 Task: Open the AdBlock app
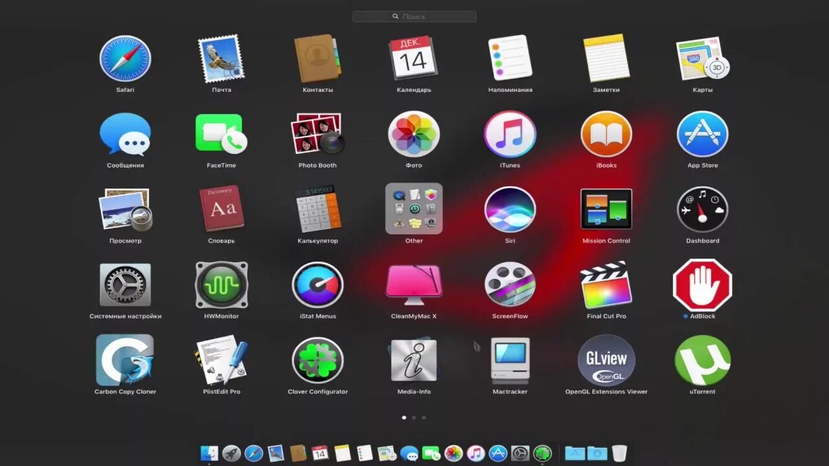703,285
